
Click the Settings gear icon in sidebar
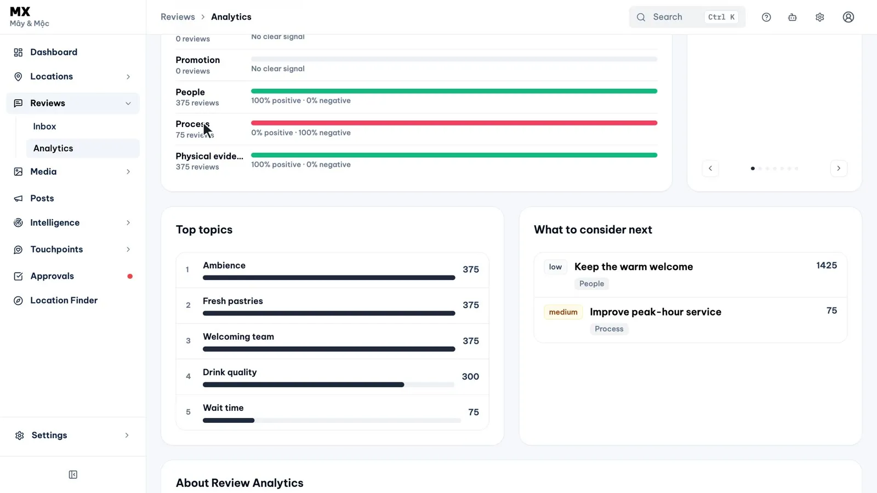coord(20,435)
